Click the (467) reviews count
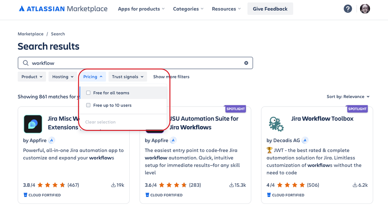Image resolution: width=388 pixels, height=205 pixels. click(x=73, y=185)
